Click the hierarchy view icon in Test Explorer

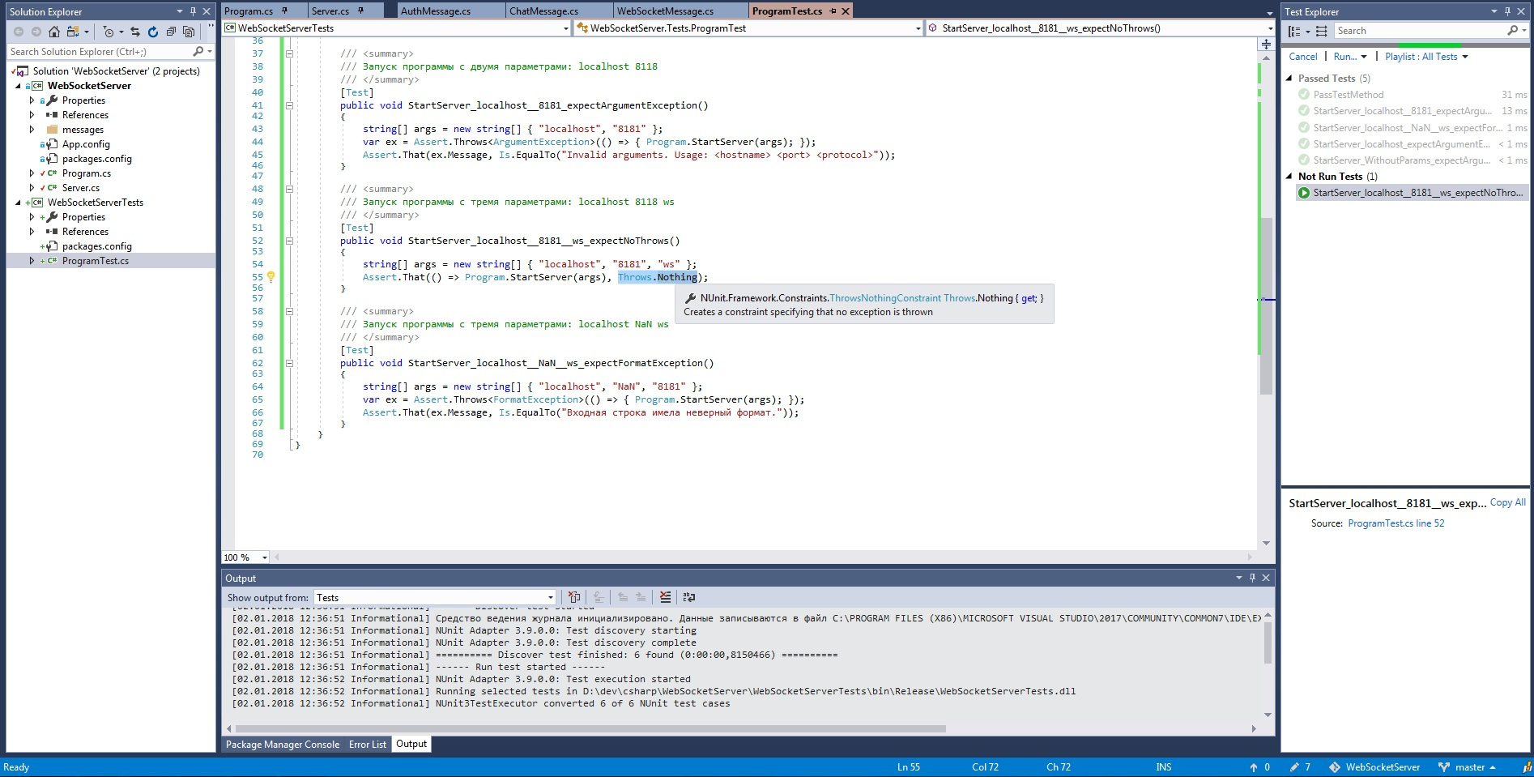click(x=1321, y=31)
